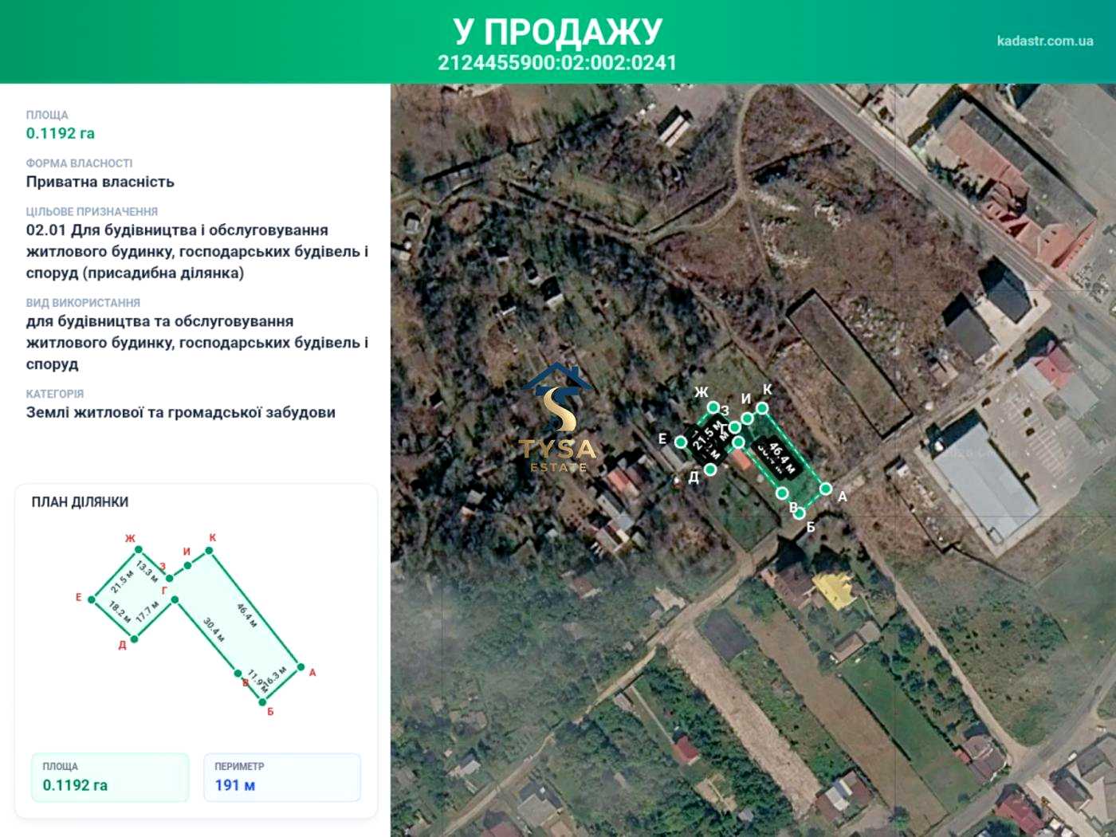Viewport: 1116px width, 837px height.
Task: Click map vertex marker К
Action: pos(762,408)
